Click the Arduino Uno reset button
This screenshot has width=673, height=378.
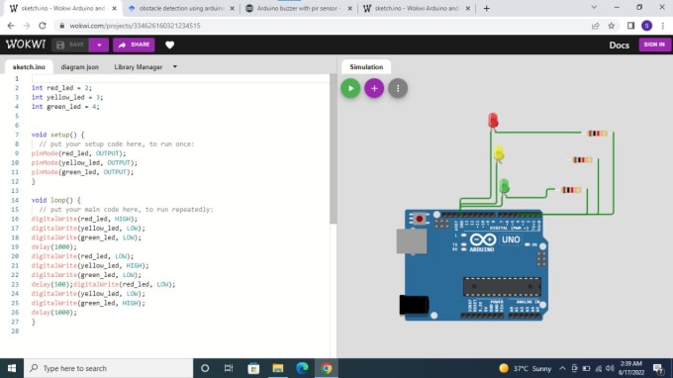click(420, 219)
